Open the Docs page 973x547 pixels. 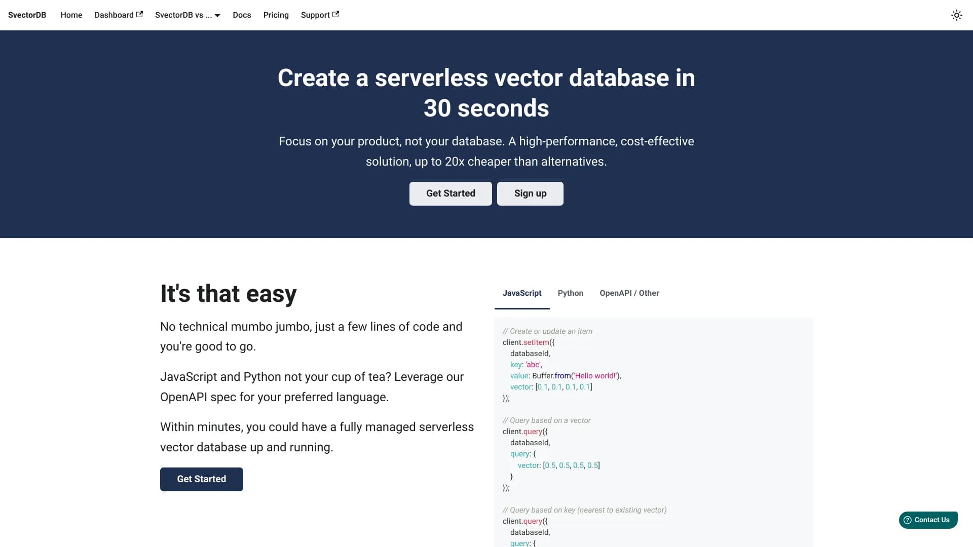242,15
